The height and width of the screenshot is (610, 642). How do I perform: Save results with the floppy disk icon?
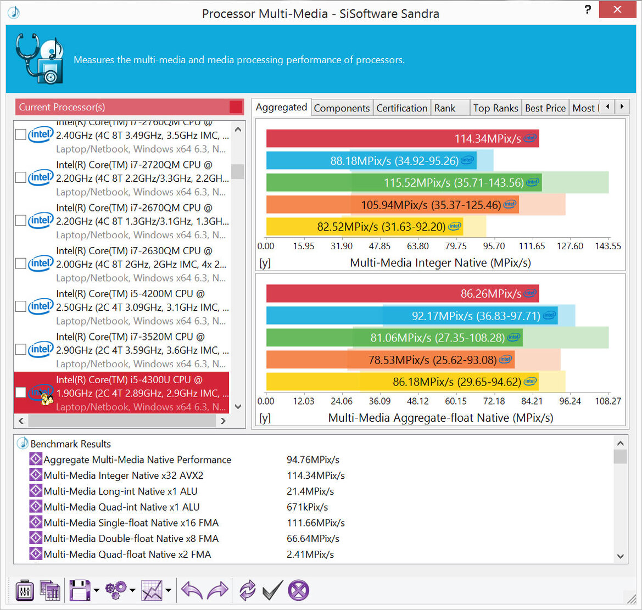(80, 590)
